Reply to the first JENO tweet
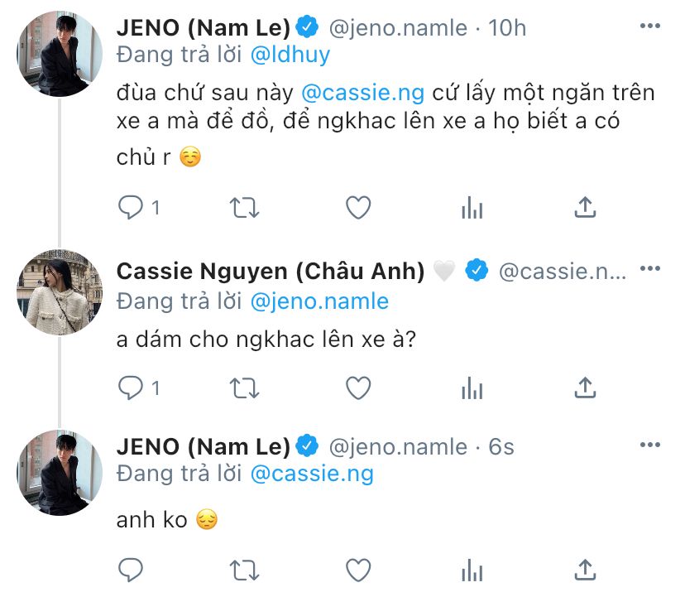 (131, 207)
